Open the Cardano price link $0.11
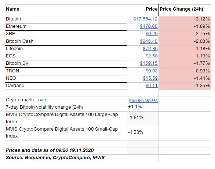The width and height of the screenshot is (215, 169). (152, 86)
